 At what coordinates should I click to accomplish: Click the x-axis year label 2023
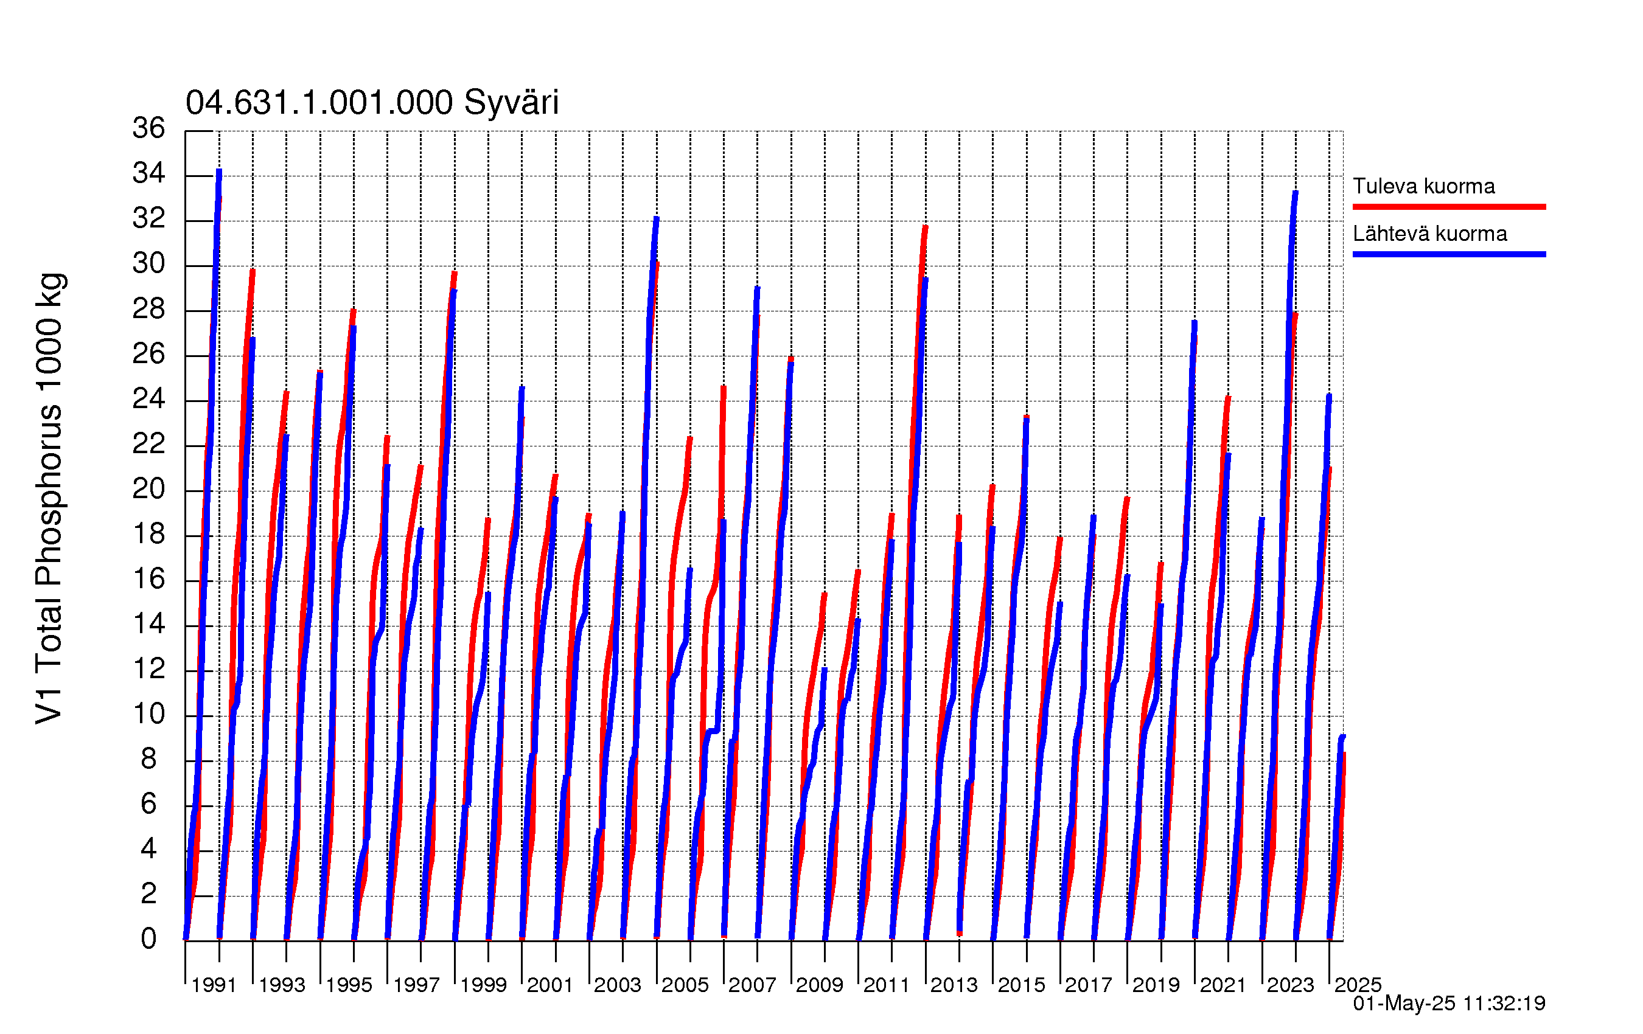(x=1290, y=985)
